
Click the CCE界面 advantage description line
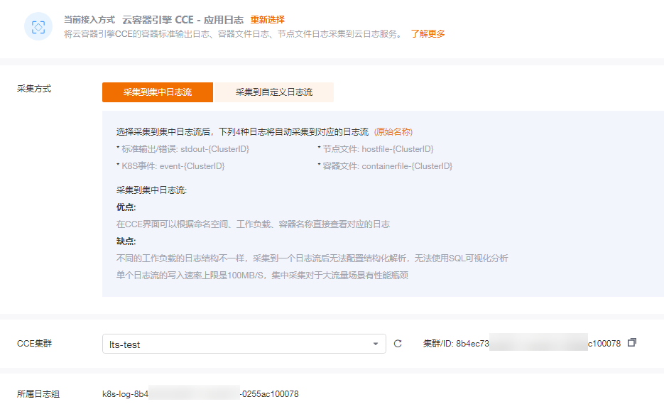[x=253, y=224]
